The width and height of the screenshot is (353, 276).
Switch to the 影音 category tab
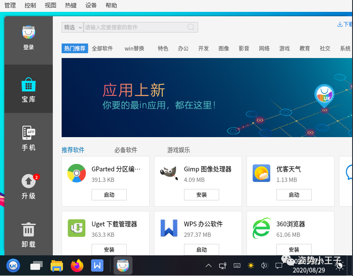(x=244, y=48)
